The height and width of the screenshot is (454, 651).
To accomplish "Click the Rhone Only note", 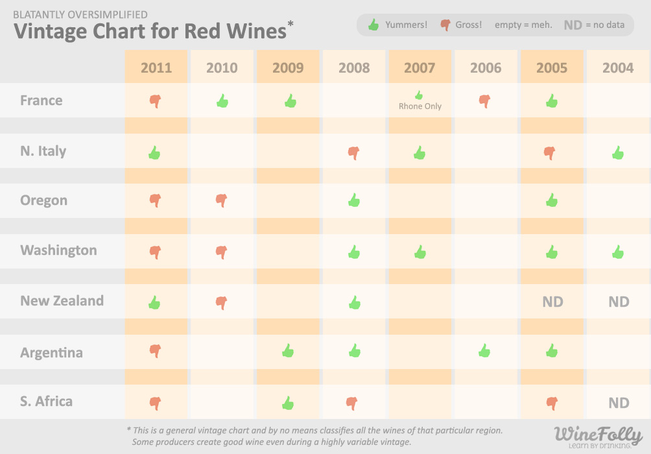I will [420, 106].
